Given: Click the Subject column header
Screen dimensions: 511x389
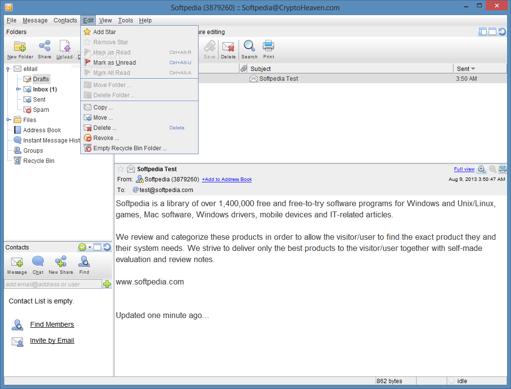Looking at the screenshot, I should click(350, 69).
